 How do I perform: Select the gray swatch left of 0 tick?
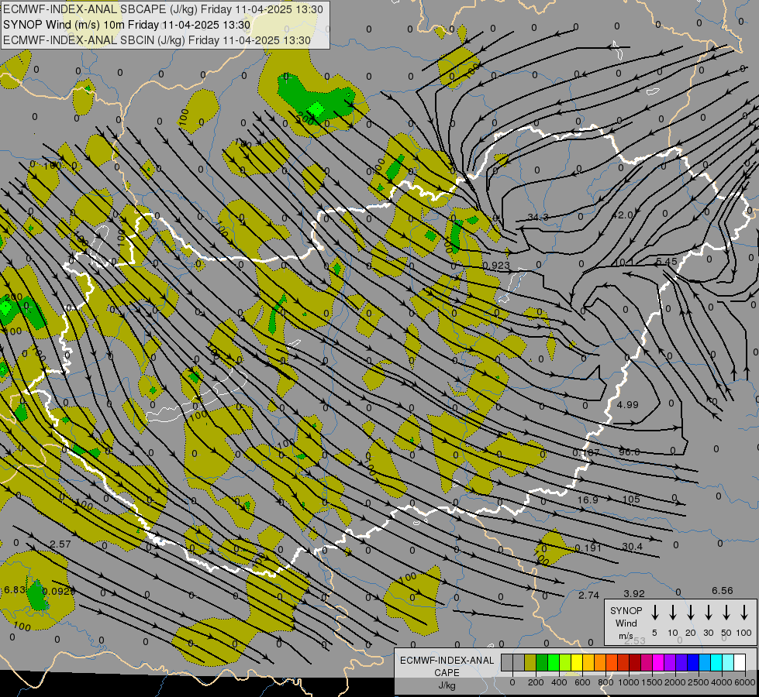point(507,662)
